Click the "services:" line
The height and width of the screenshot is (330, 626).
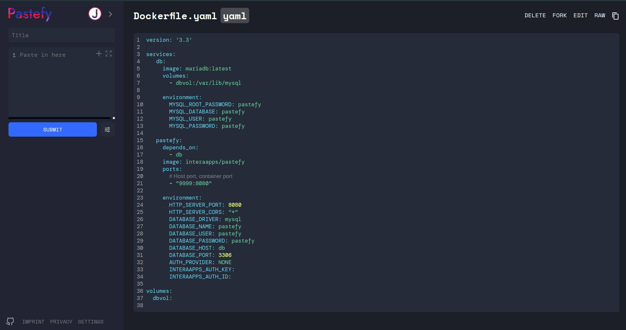tap(161, 54)
